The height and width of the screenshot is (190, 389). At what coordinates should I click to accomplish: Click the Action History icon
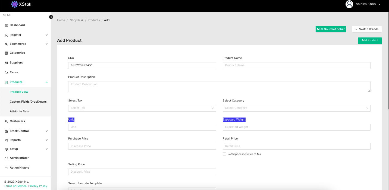click(7, 168)
